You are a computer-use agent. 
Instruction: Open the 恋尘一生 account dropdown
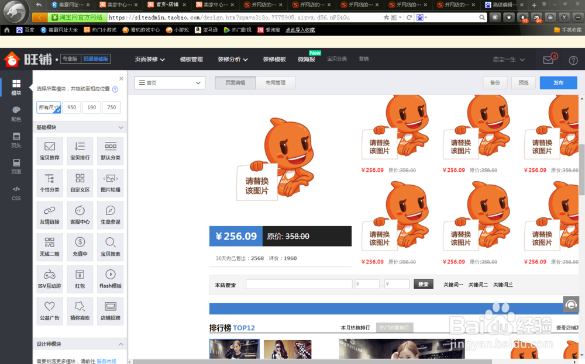508,60
